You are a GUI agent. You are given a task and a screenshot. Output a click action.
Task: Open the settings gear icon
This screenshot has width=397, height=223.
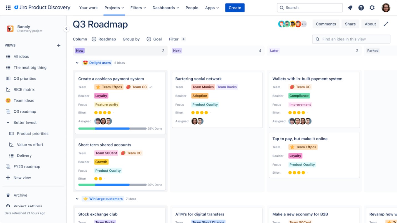(372, 8)
